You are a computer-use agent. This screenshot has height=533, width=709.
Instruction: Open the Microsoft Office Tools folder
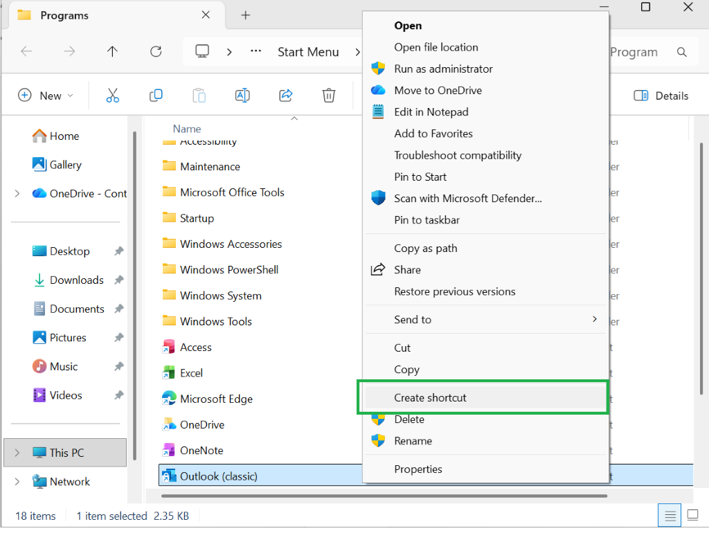tap(224, 192)
